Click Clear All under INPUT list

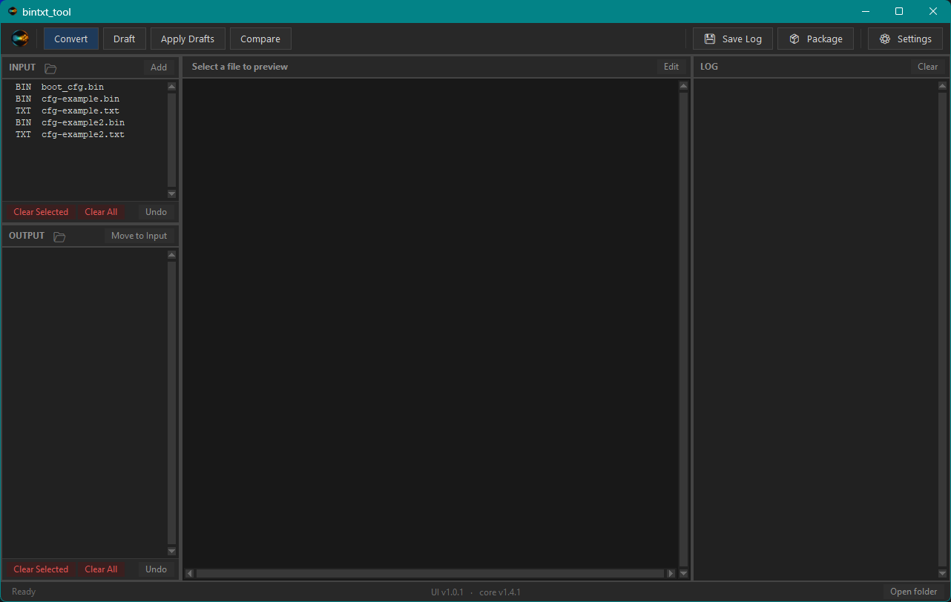[x=101, y=212]
